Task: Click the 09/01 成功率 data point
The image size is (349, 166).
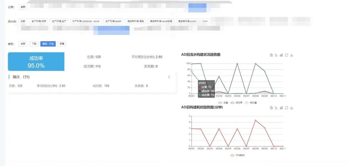Action: pyautogui.click(x=192, y=64)
